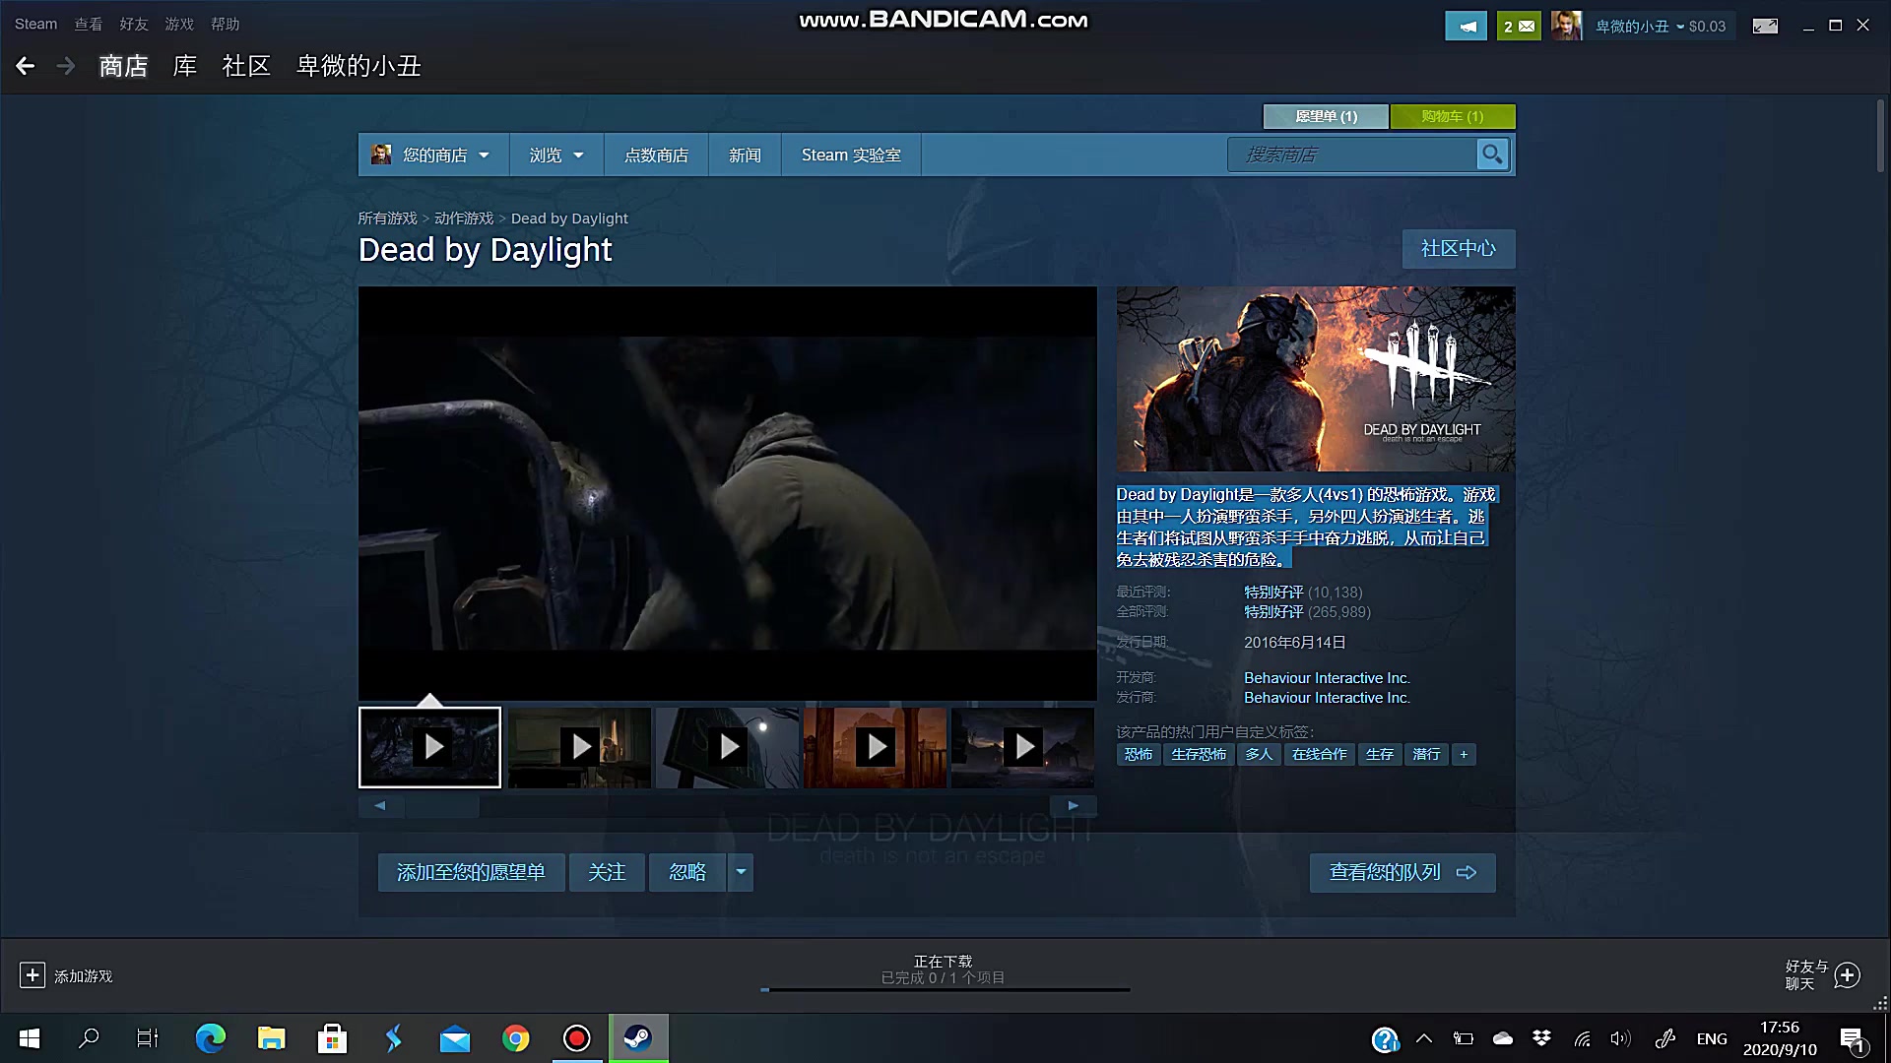Expand the 您的商店 dropdown

432,155
